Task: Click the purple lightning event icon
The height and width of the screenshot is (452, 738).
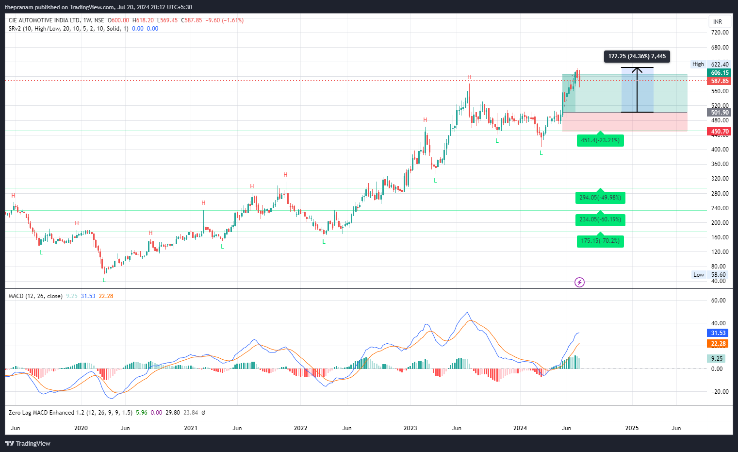Action: [x=579, y=282]
